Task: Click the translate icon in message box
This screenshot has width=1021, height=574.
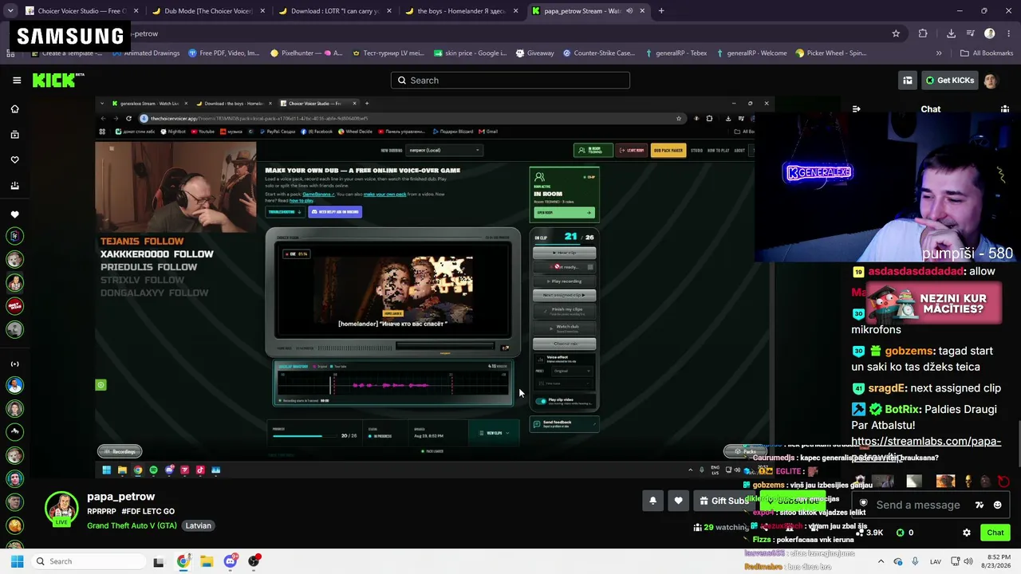Action: click(x=980, y=505)
